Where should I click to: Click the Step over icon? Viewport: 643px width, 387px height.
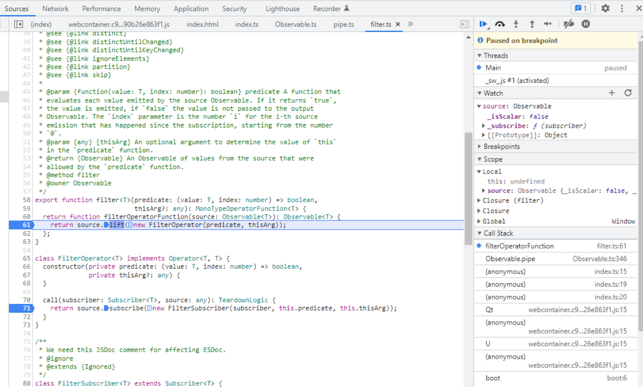coord(499,24)
